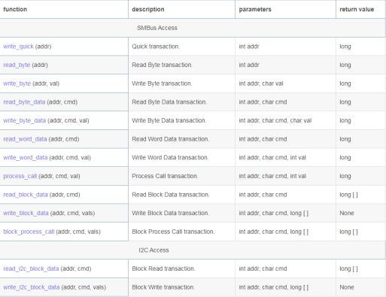Click the write_byte function link
The height and width of the screenshot is (297, 386).
point(17,83)
